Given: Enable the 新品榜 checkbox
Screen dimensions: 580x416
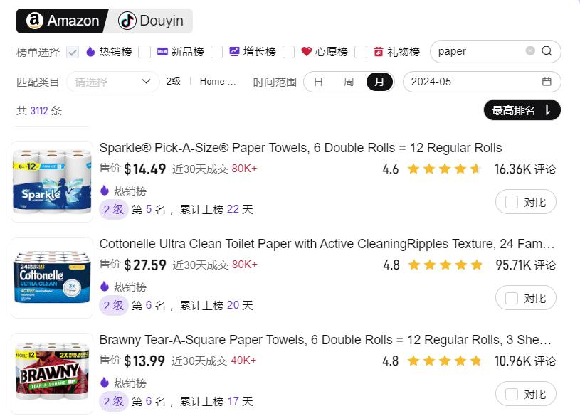Looking at the screenshot, I should [x=144, y=52].
